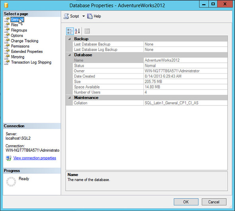Collapse the Backup category
This screenshot has height=211, width=235.
click(x=70, y=39)
